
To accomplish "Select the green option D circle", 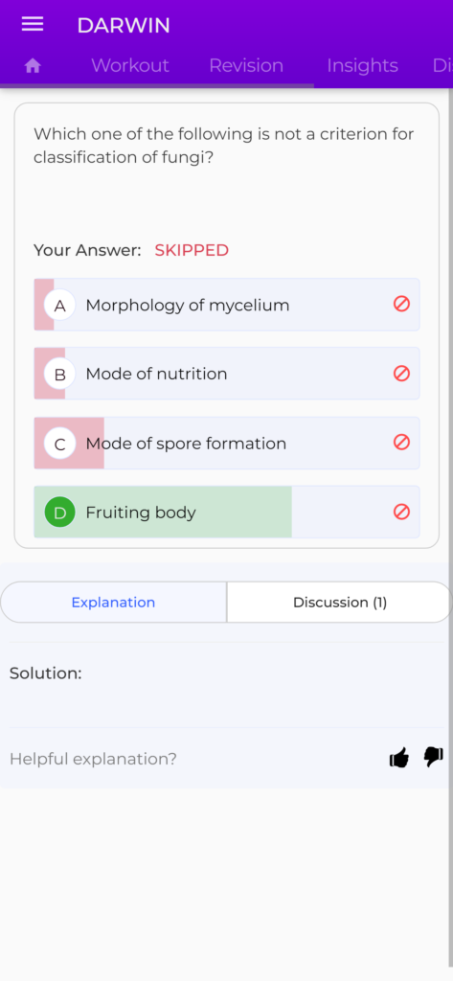I will [60, 513].
